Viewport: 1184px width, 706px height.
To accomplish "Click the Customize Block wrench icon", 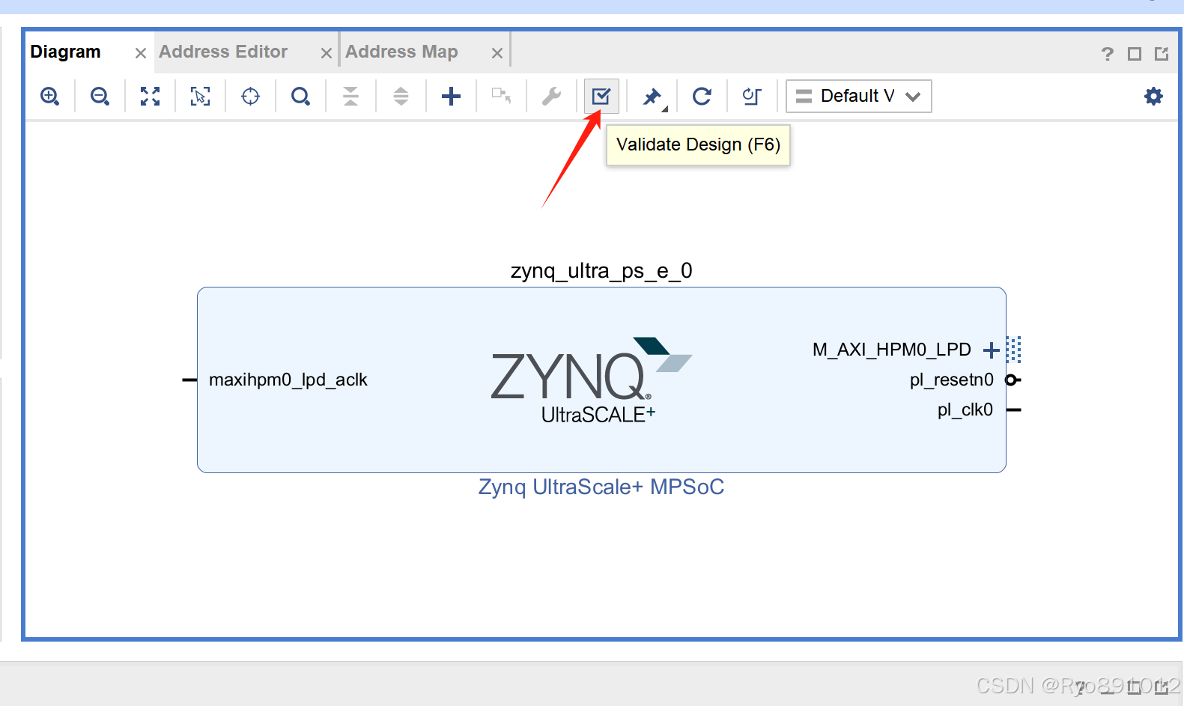I will click(551, 97).
